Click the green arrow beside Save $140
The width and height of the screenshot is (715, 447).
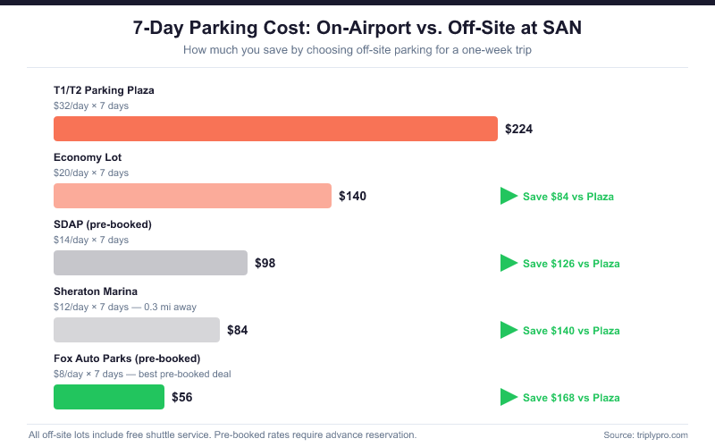tap(509, 330)
